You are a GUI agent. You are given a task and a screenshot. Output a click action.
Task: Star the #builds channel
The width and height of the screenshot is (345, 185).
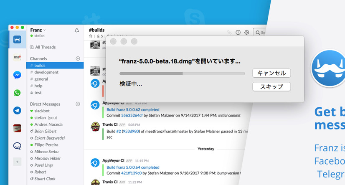91,36
